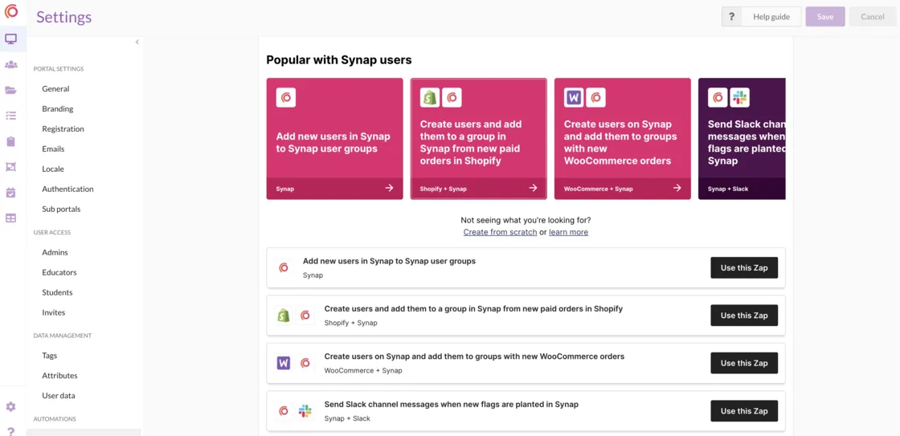The width and height of the screenshot is (900, 436).
Task: Open the monitor/portal icon in left rail
Action: 11,39
